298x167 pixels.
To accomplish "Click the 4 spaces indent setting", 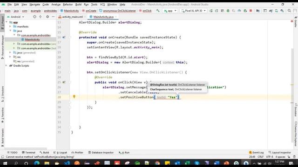I will [280, 157].
